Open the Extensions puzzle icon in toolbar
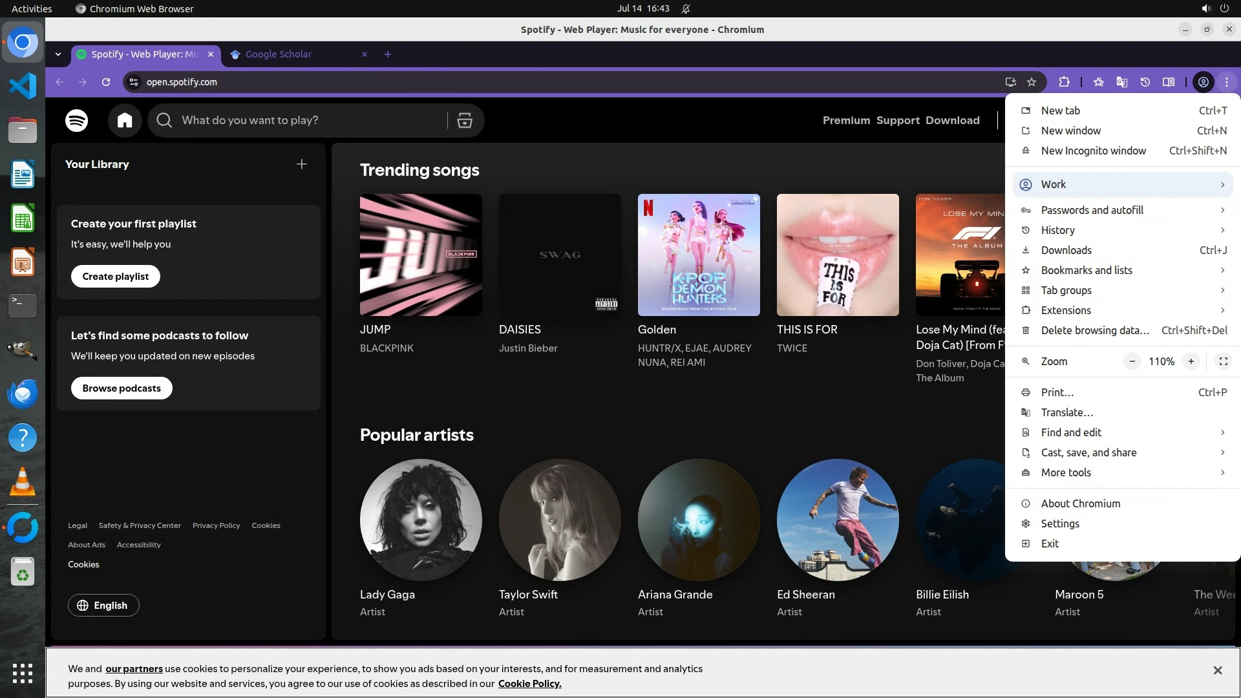Viewport: 1241px width, 698px height. pyautogui.click(x=1064, y=82)
